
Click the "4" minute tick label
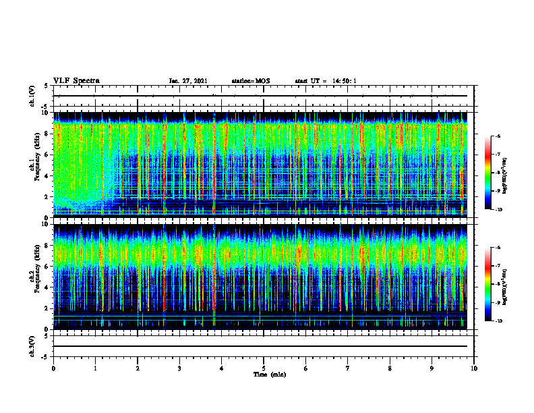pyautogui.click(x=222, y=368)
